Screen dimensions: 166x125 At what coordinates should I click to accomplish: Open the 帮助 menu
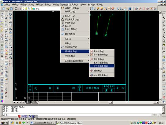[100, 5]
